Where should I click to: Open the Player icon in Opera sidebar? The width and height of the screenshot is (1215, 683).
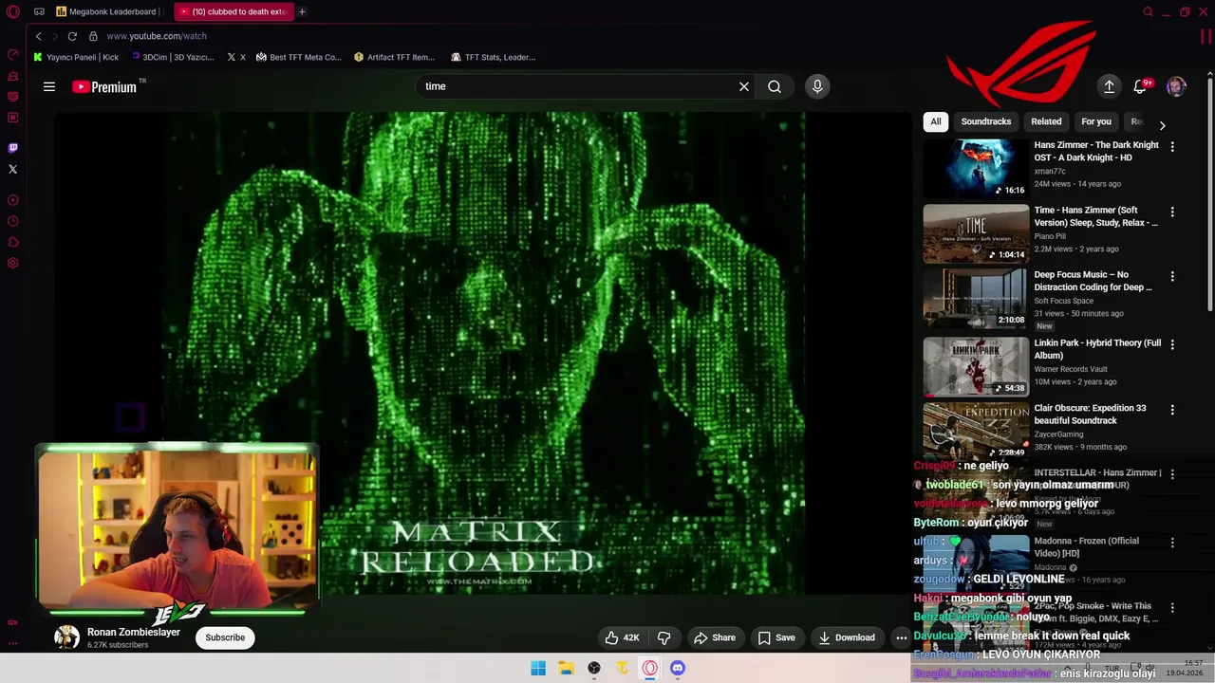click(x=12, y=200)
